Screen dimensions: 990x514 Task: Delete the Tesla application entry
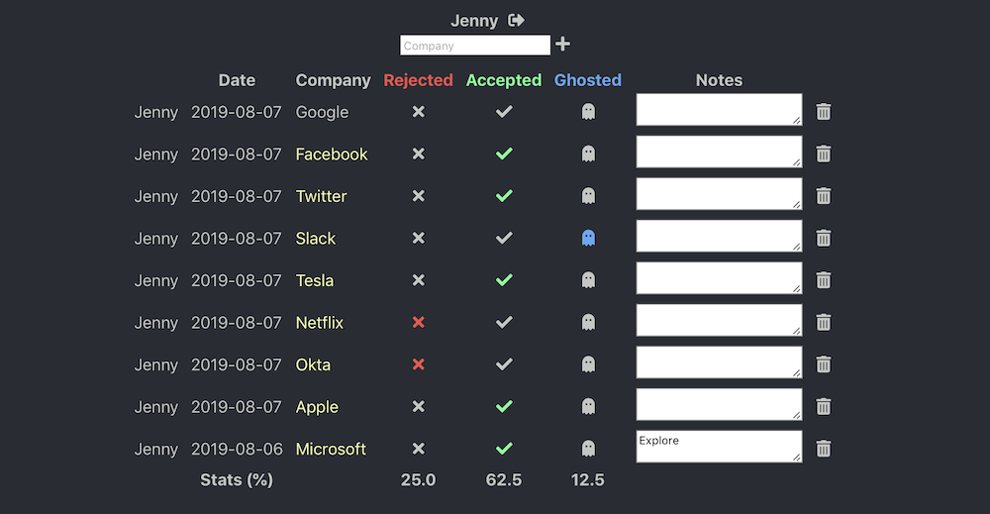(x=823, y=280)
